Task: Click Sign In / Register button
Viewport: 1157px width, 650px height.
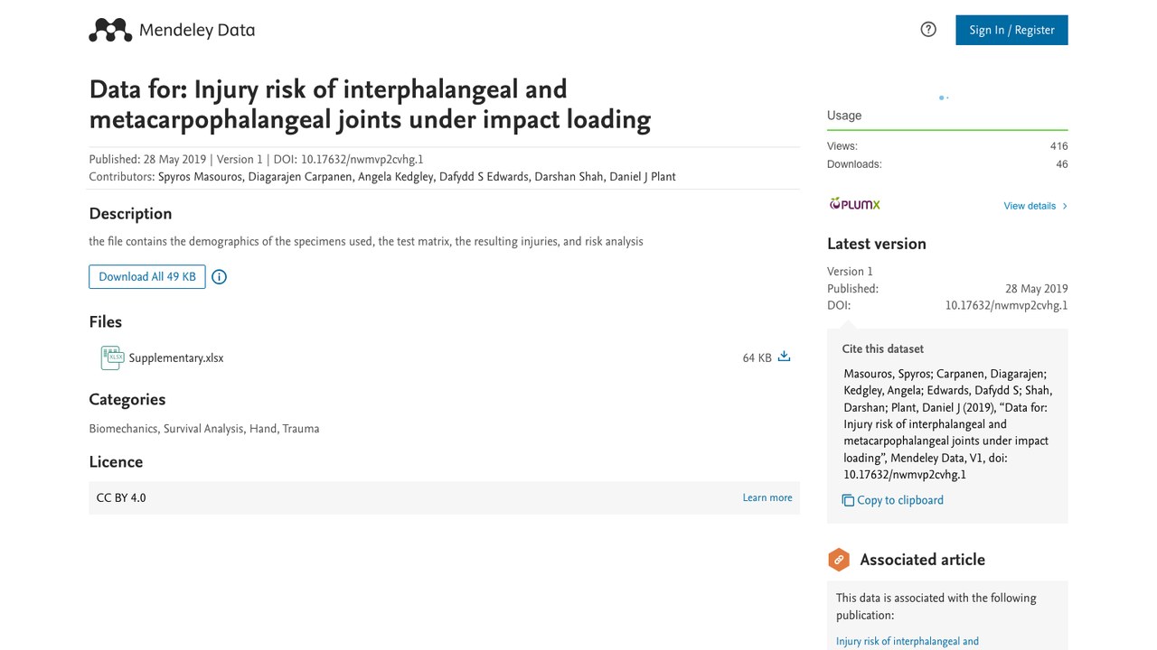Action: click(x=1011, y=30)
